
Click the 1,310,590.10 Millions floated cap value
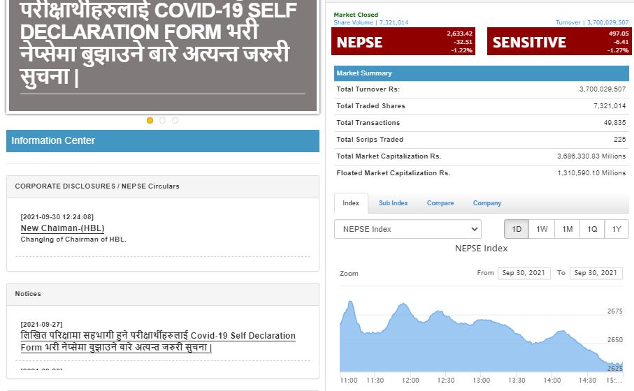pyautogui.click(x=591, y=173)
